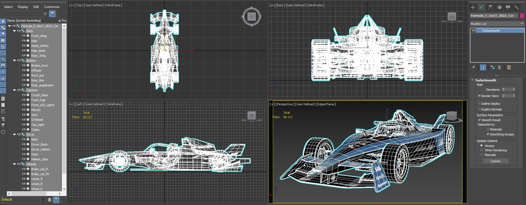This screenshot has width=526, height=205.
Task: Collapse the Wheels group in tree
Action: [15, 164]
